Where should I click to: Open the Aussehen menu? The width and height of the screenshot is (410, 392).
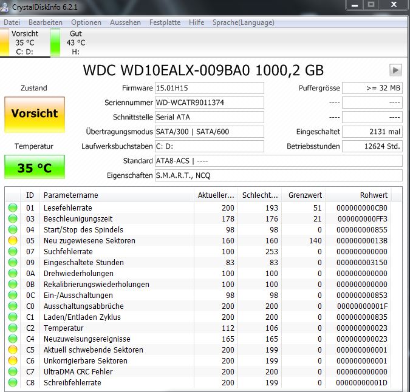click(125, 22)
